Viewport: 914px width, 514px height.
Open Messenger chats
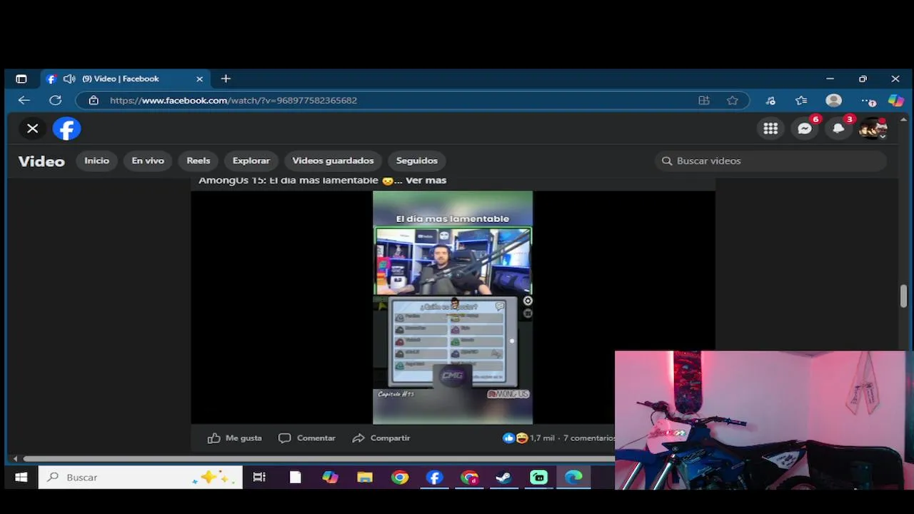click(x=805, y=128)
